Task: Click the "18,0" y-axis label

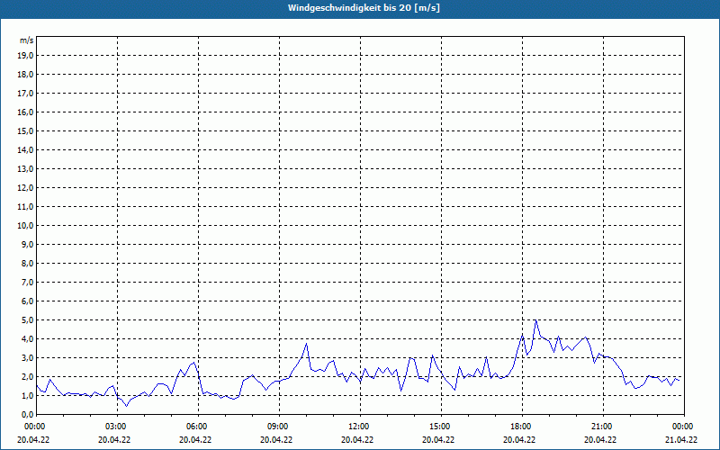Action: coord(25,75)
